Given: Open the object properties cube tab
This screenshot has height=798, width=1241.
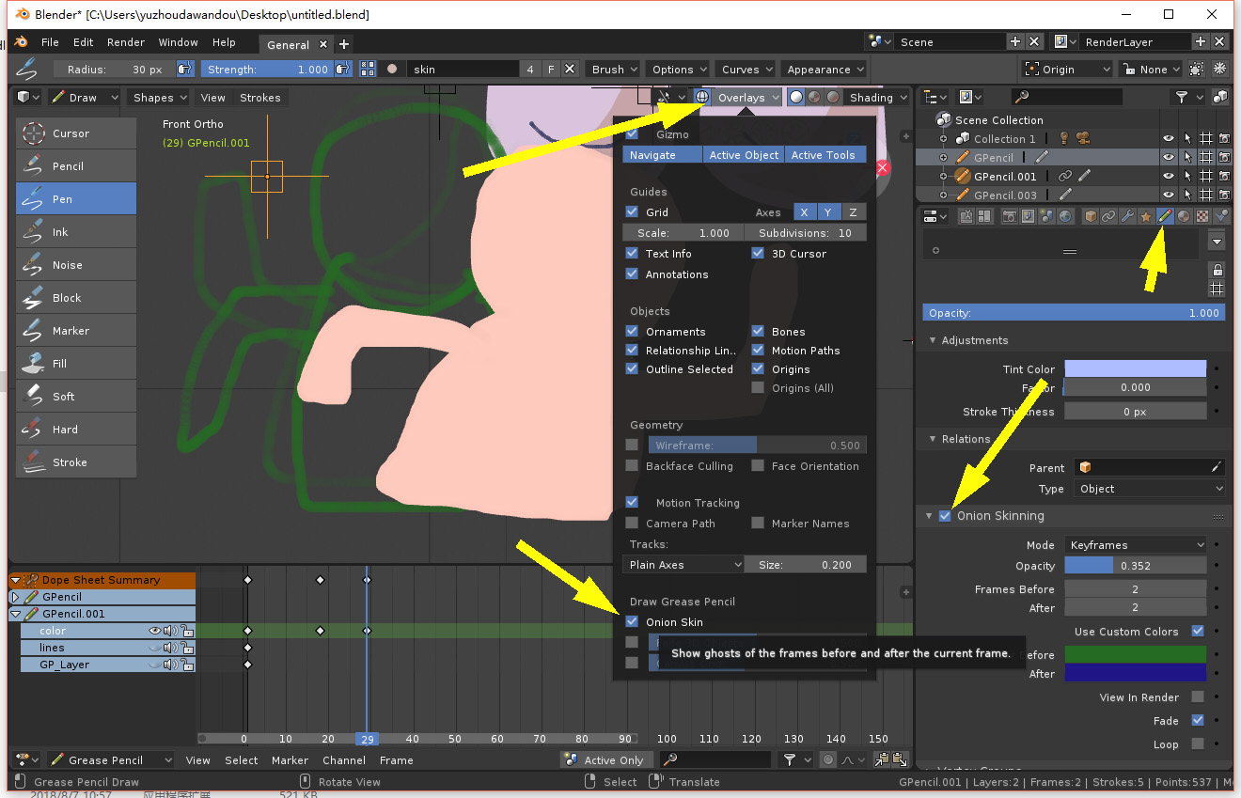Looking at the screenshot, I should [1091, 216].
